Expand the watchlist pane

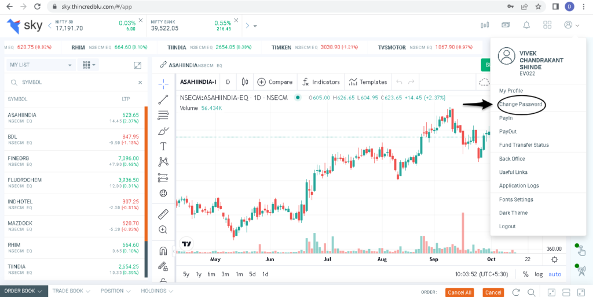pos(138,65)
